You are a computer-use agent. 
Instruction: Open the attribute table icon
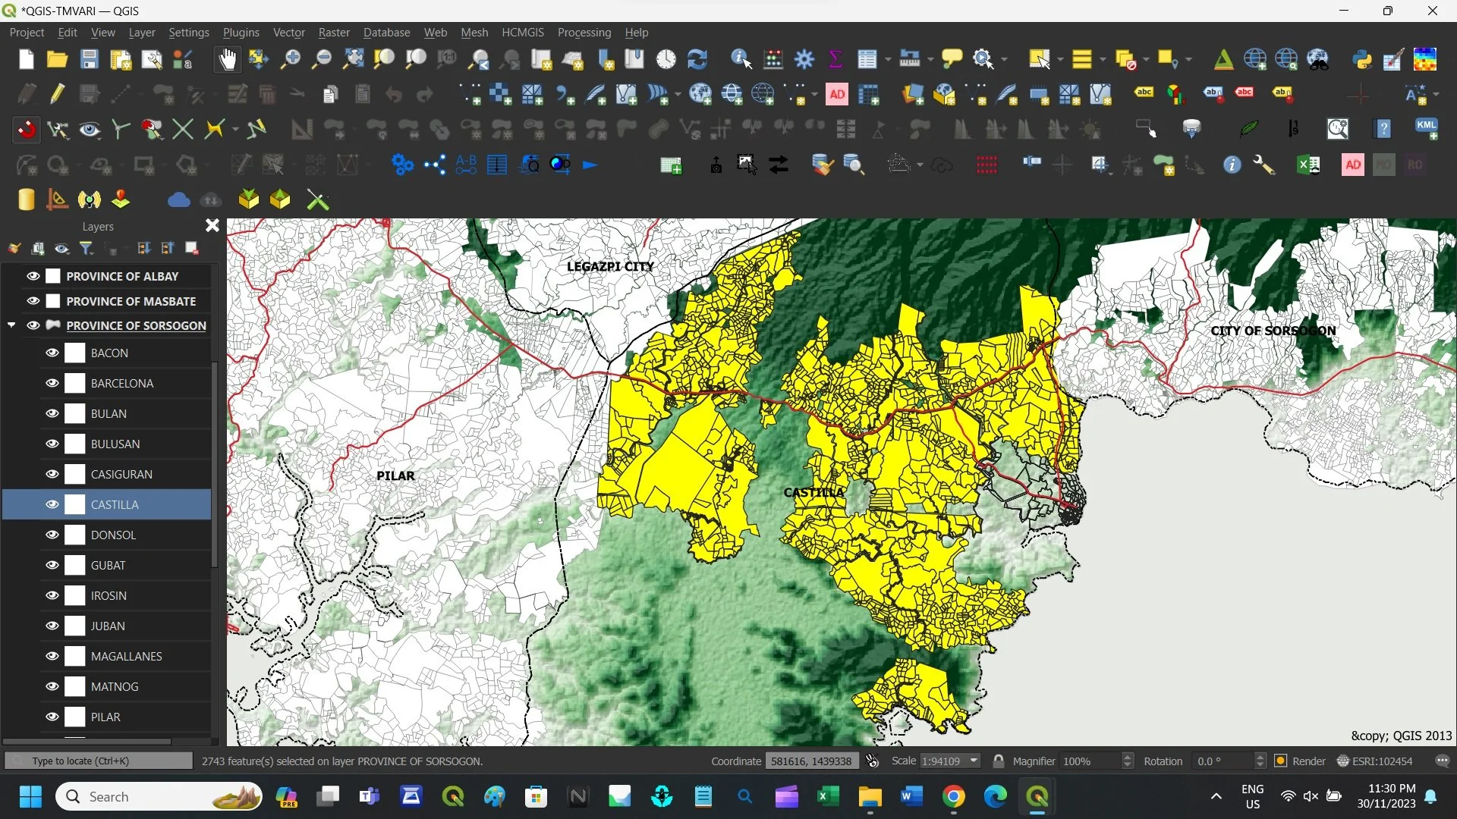[867, 59]
